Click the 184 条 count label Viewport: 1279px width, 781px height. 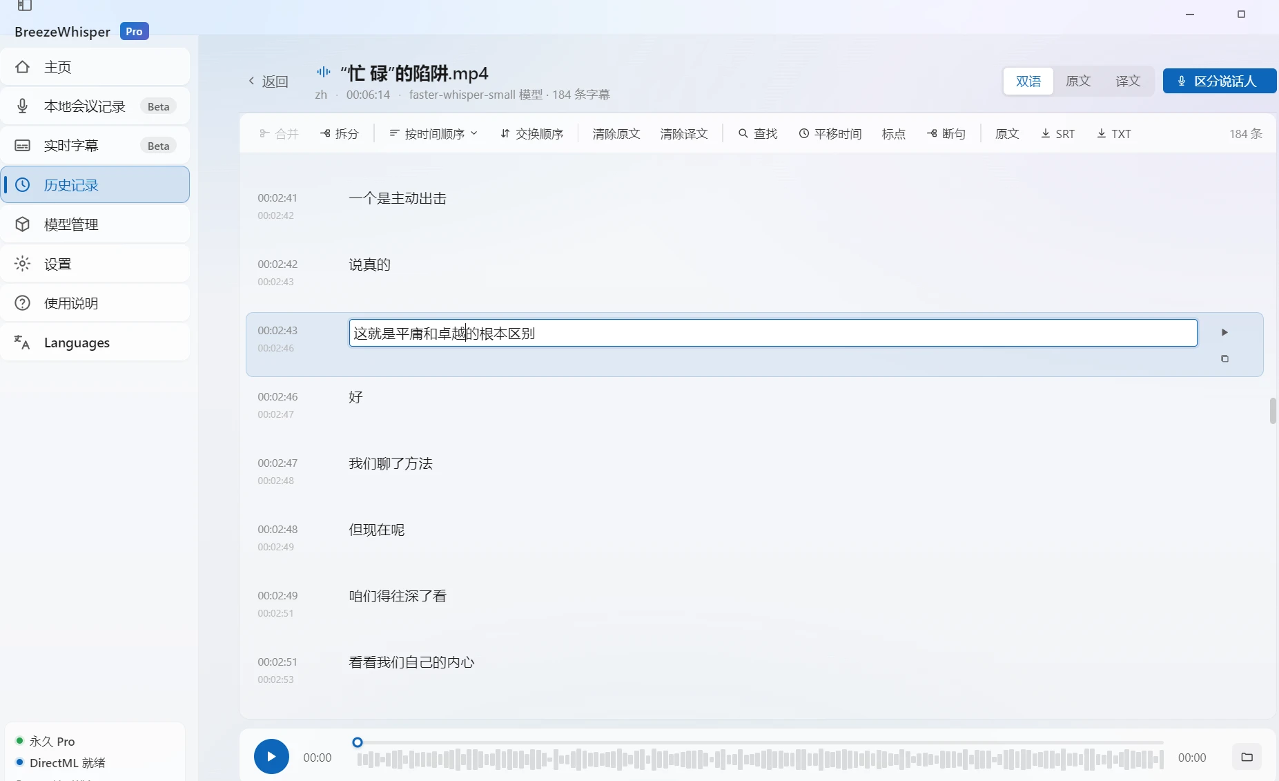(x=1246, y=134)
